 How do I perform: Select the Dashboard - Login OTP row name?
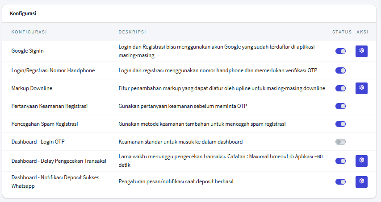[38, 142]
